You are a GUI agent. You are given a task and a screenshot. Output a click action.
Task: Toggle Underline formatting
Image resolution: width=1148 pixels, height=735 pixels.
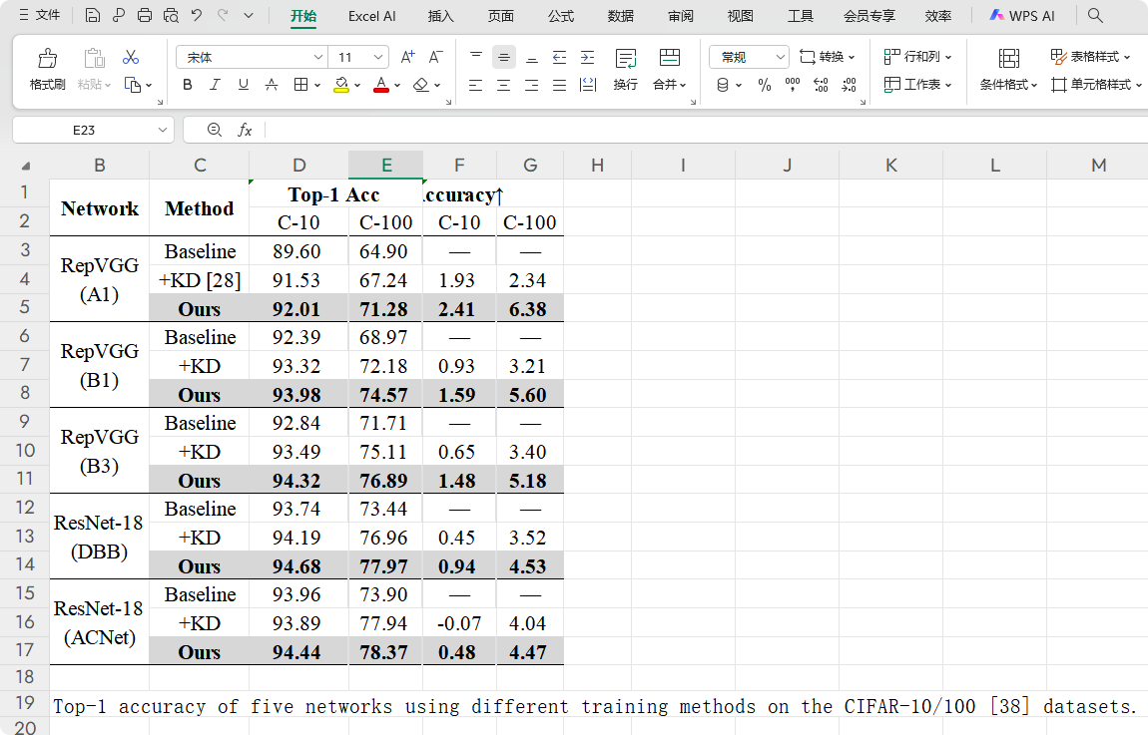click(x=243, y=85)
